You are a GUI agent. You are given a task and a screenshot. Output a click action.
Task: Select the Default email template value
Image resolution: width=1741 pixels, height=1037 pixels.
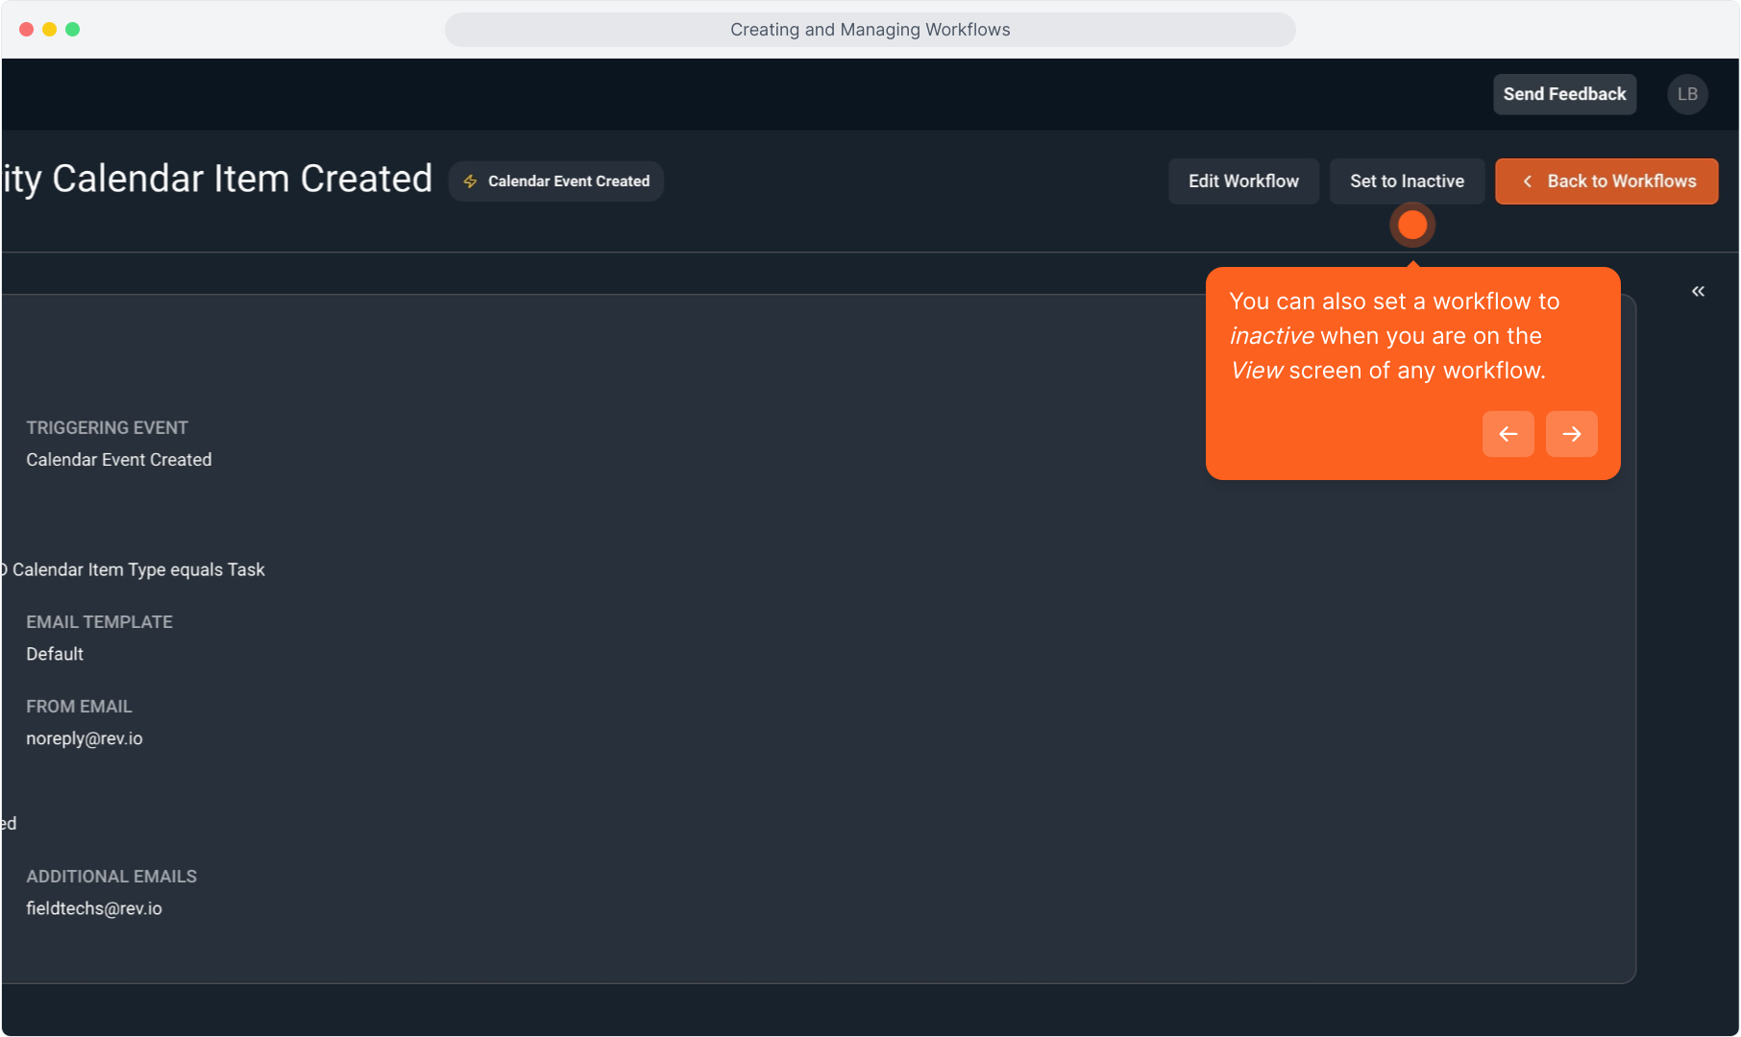[55, 654]
